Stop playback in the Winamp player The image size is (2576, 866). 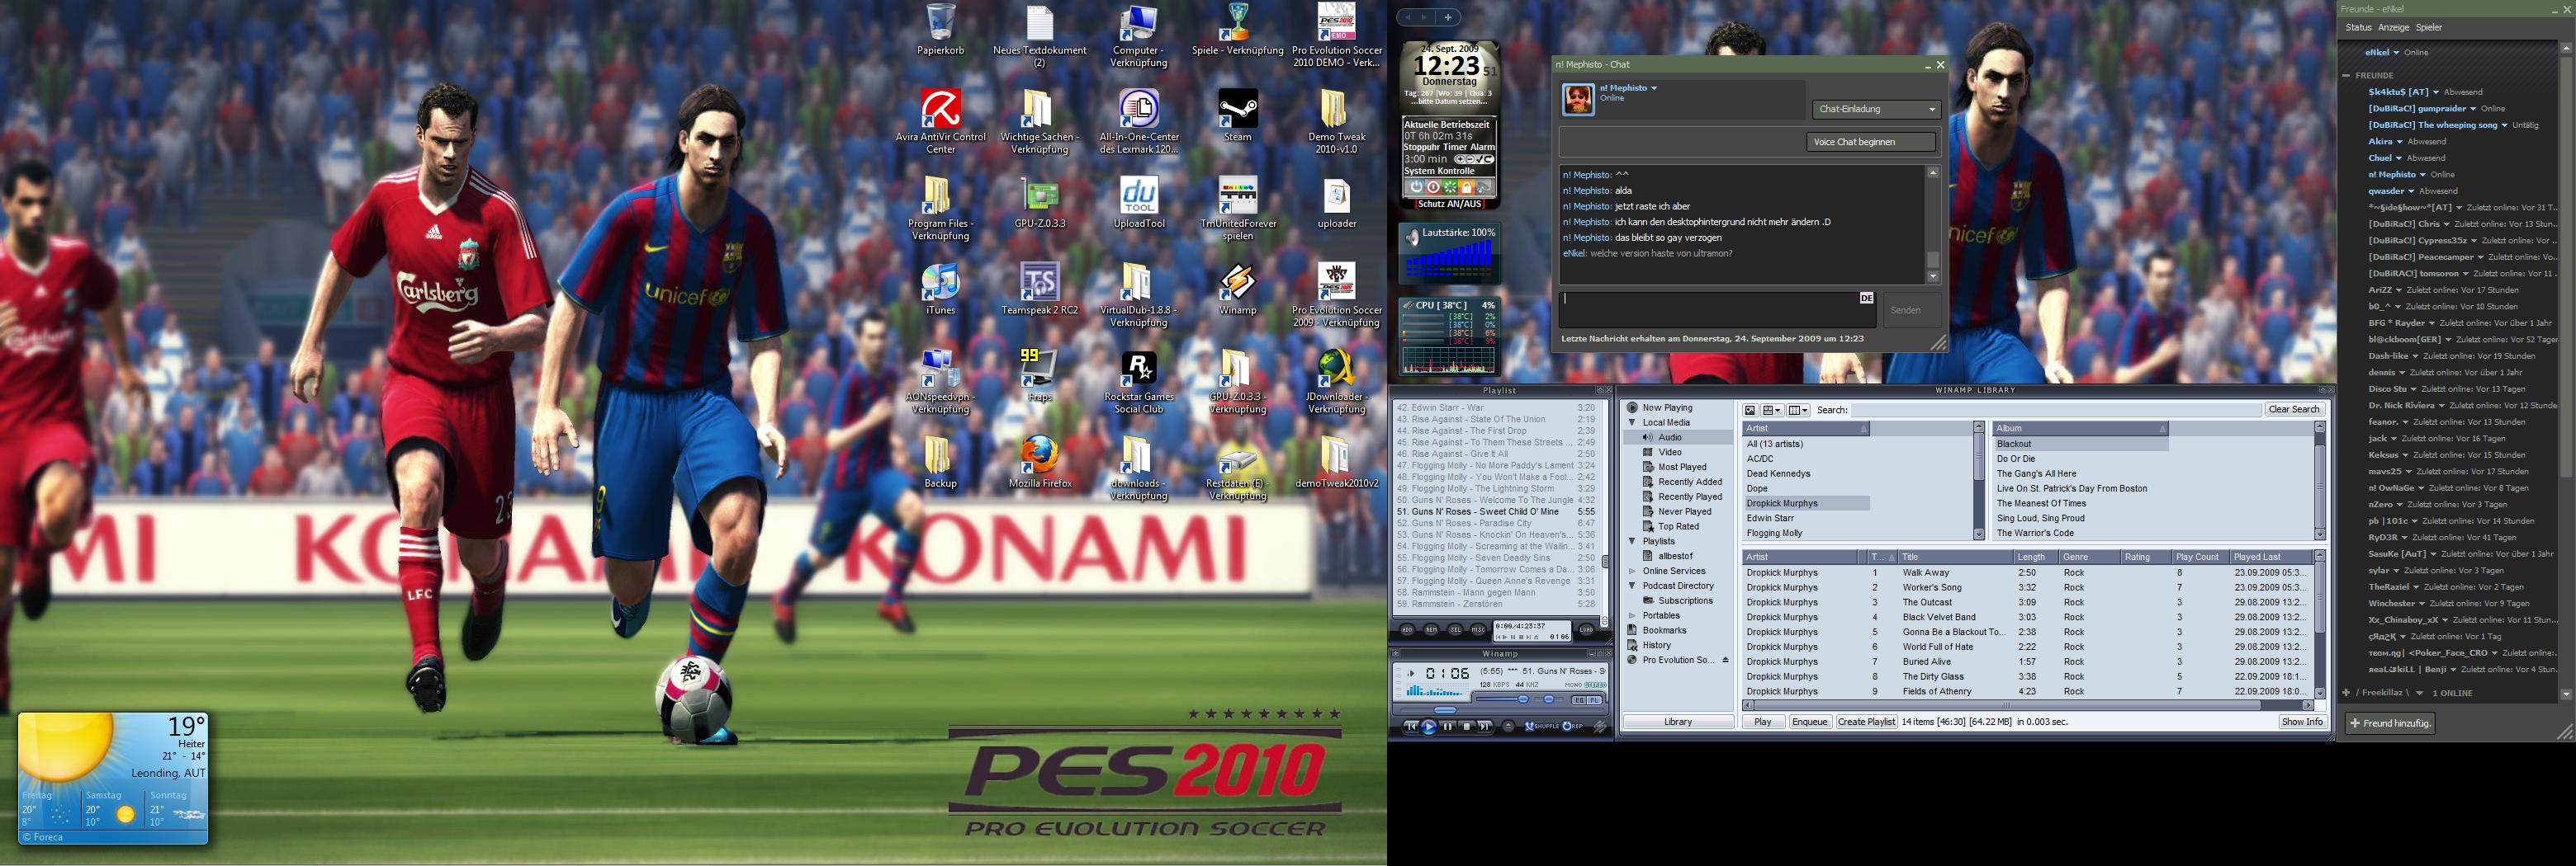click(1466, 727)
